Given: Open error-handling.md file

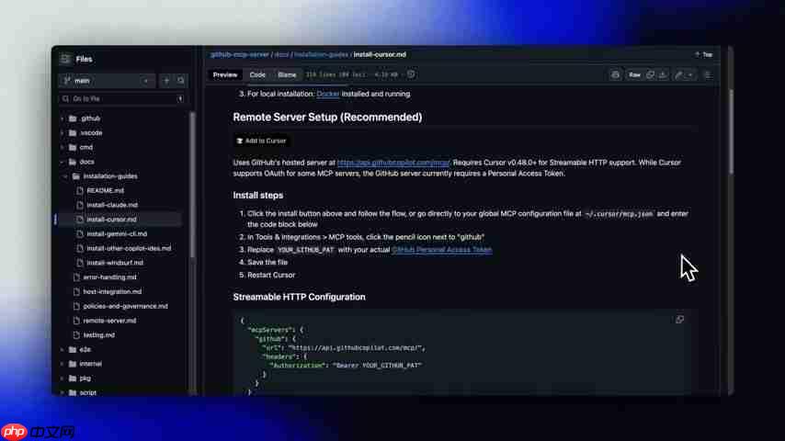Looking at the screenshot, I should (x=109, y=277).
